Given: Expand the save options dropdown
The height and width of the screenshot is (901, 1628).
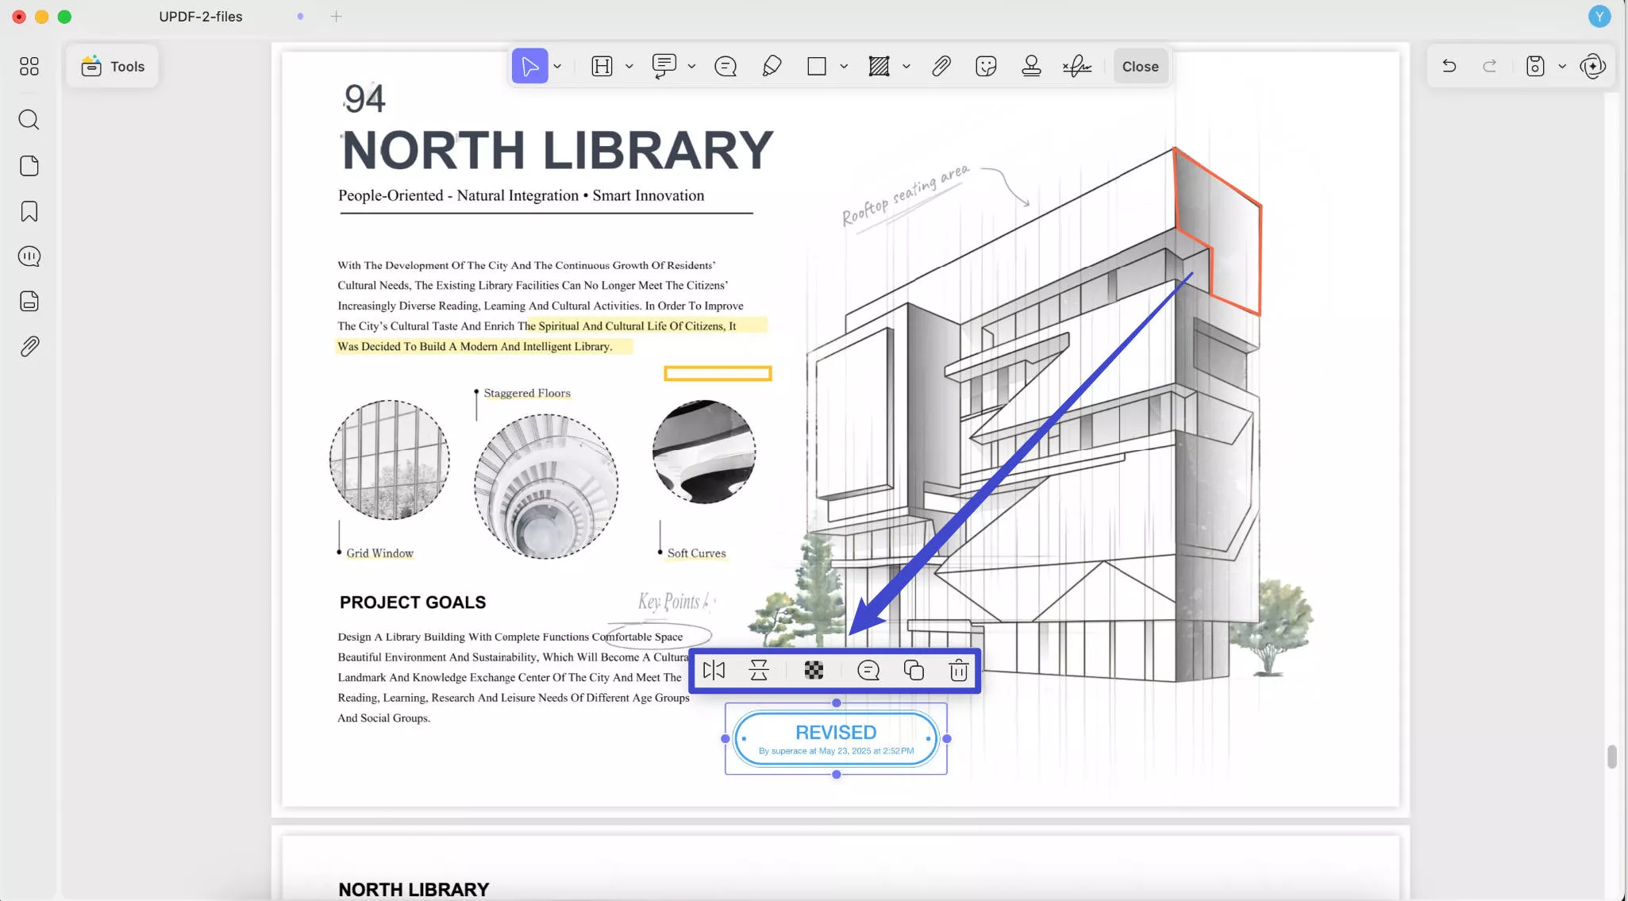Looking at the screenshot, I should coord(1562,67).
